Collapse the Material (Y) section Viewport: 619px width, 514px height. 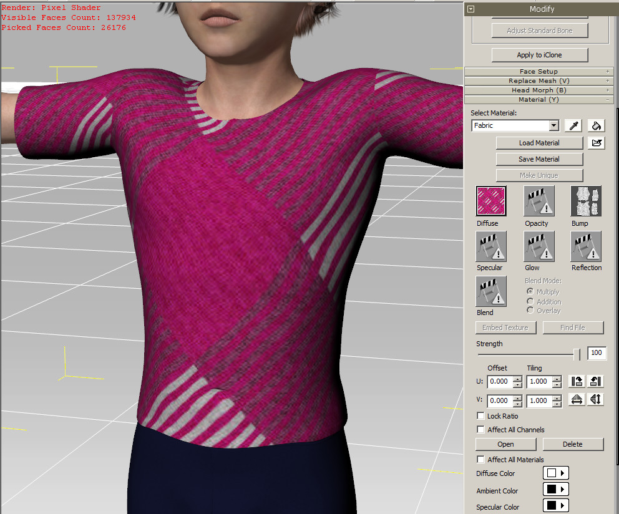[x=539, y=100]
